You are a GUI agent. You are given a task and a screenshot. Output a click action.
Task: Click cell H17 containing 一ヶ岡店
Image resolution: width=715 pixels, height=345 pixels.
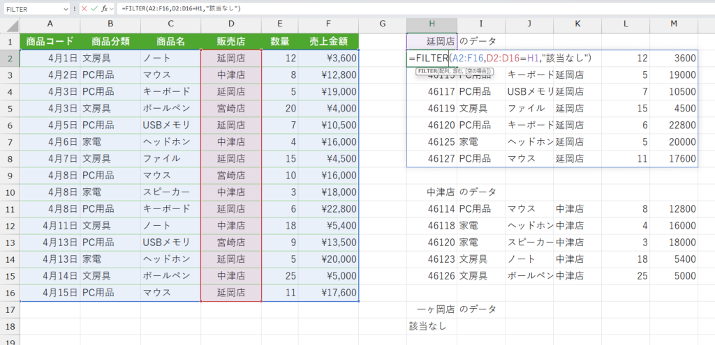pyautogui.click(x=432, y=309)
